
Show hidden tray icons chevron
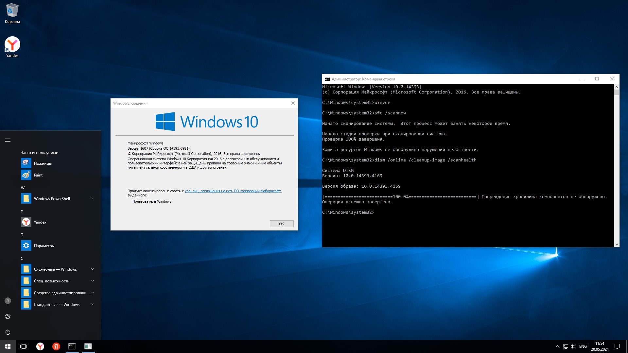point(557,346)
